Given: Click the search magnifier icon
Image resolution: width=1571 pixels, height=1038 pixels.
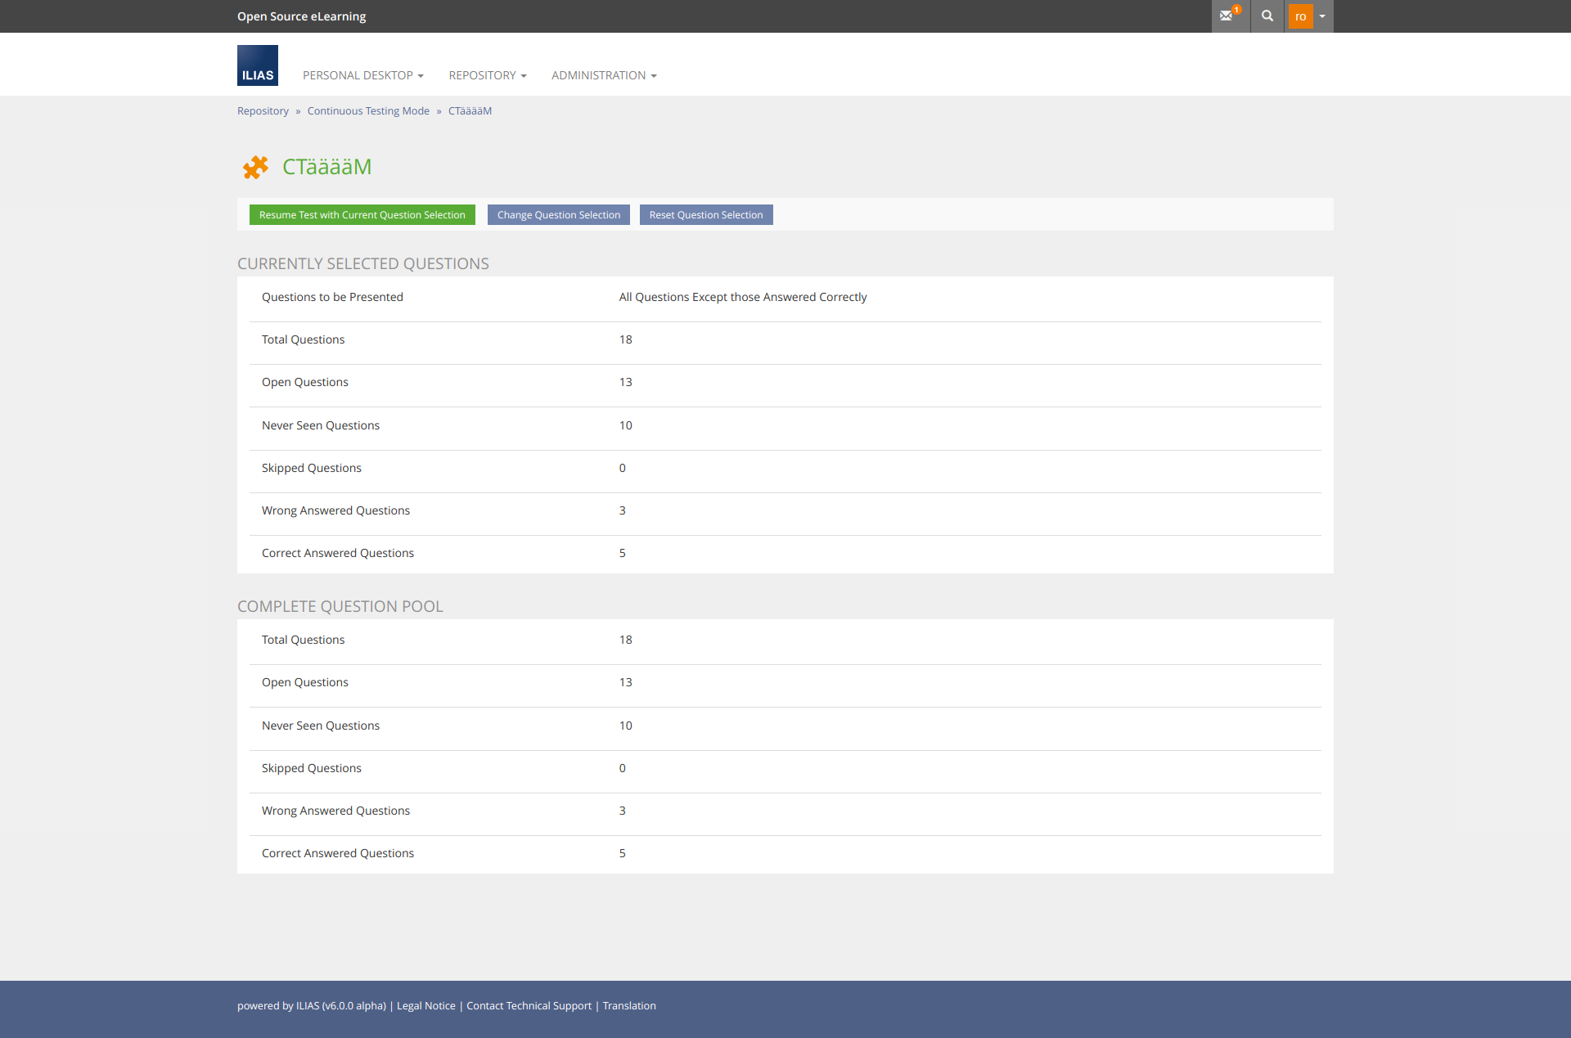Looking at the screenshot, I should pyautogui.click(x=1267, y=16).
